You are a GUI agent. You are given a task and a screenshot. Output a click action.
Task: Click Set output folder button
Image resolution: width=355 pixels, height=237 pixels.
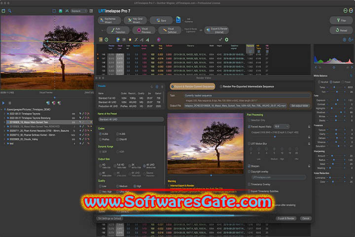click(300, 106)
